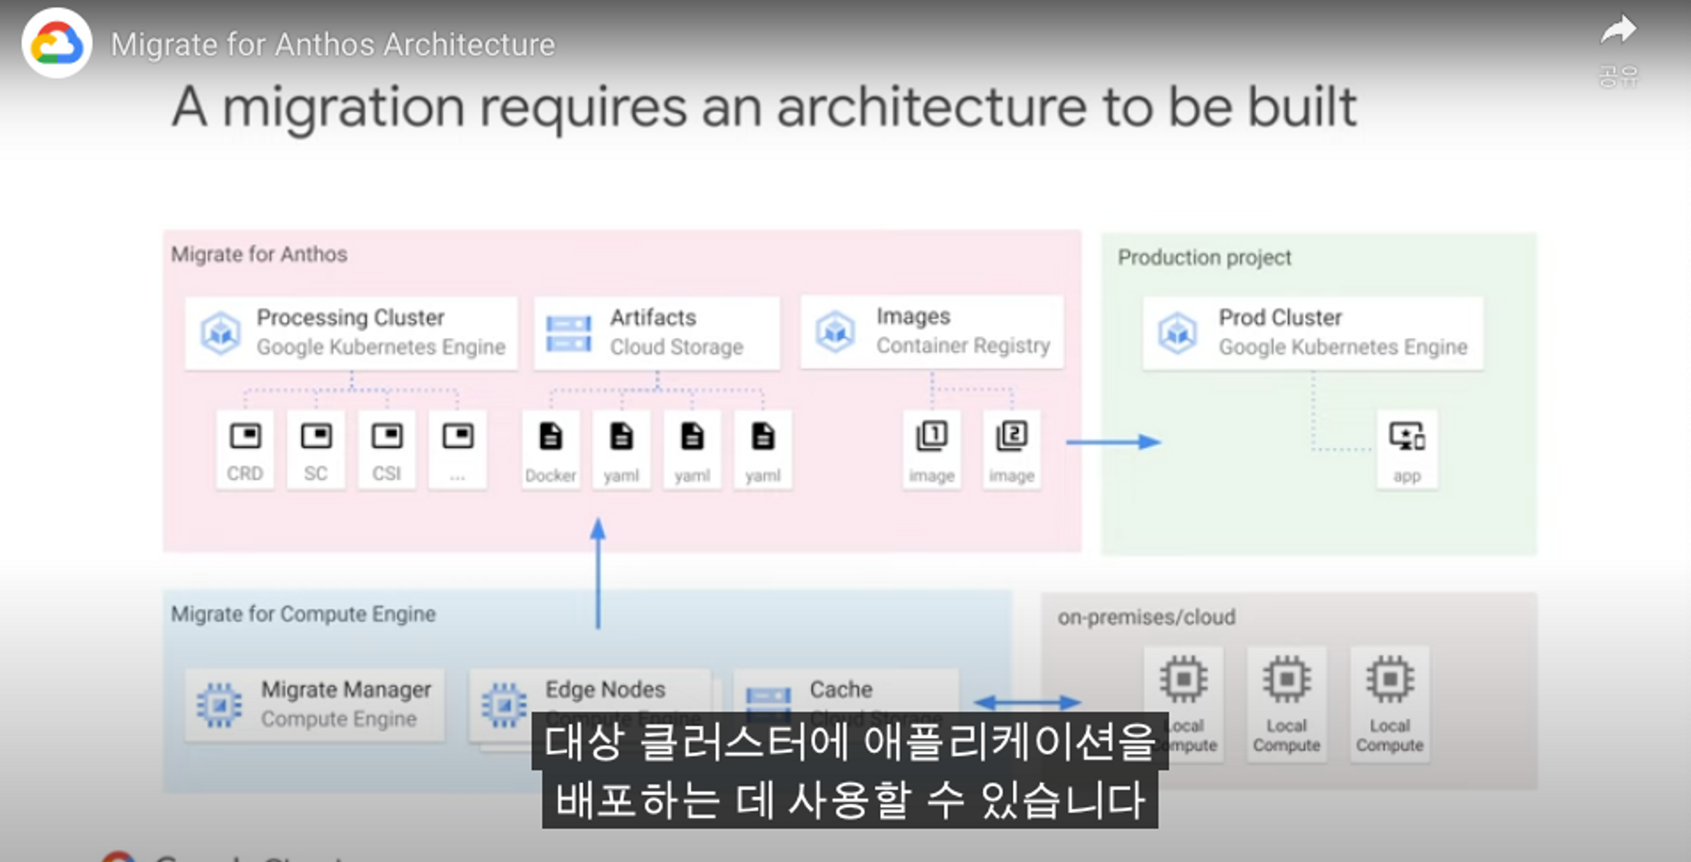
Task: Click the first yaml file icon
Action: 621,436
